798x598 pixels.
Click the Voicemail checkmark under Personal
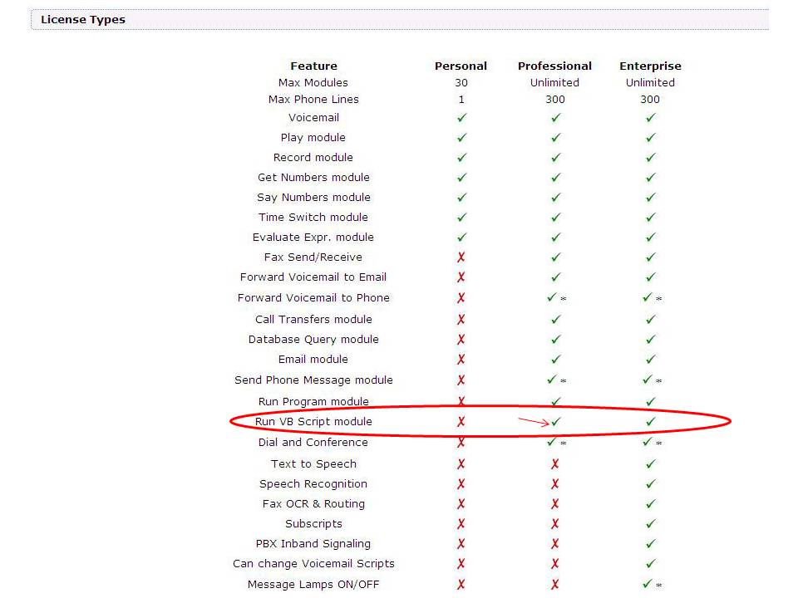(x=461, y=117)
